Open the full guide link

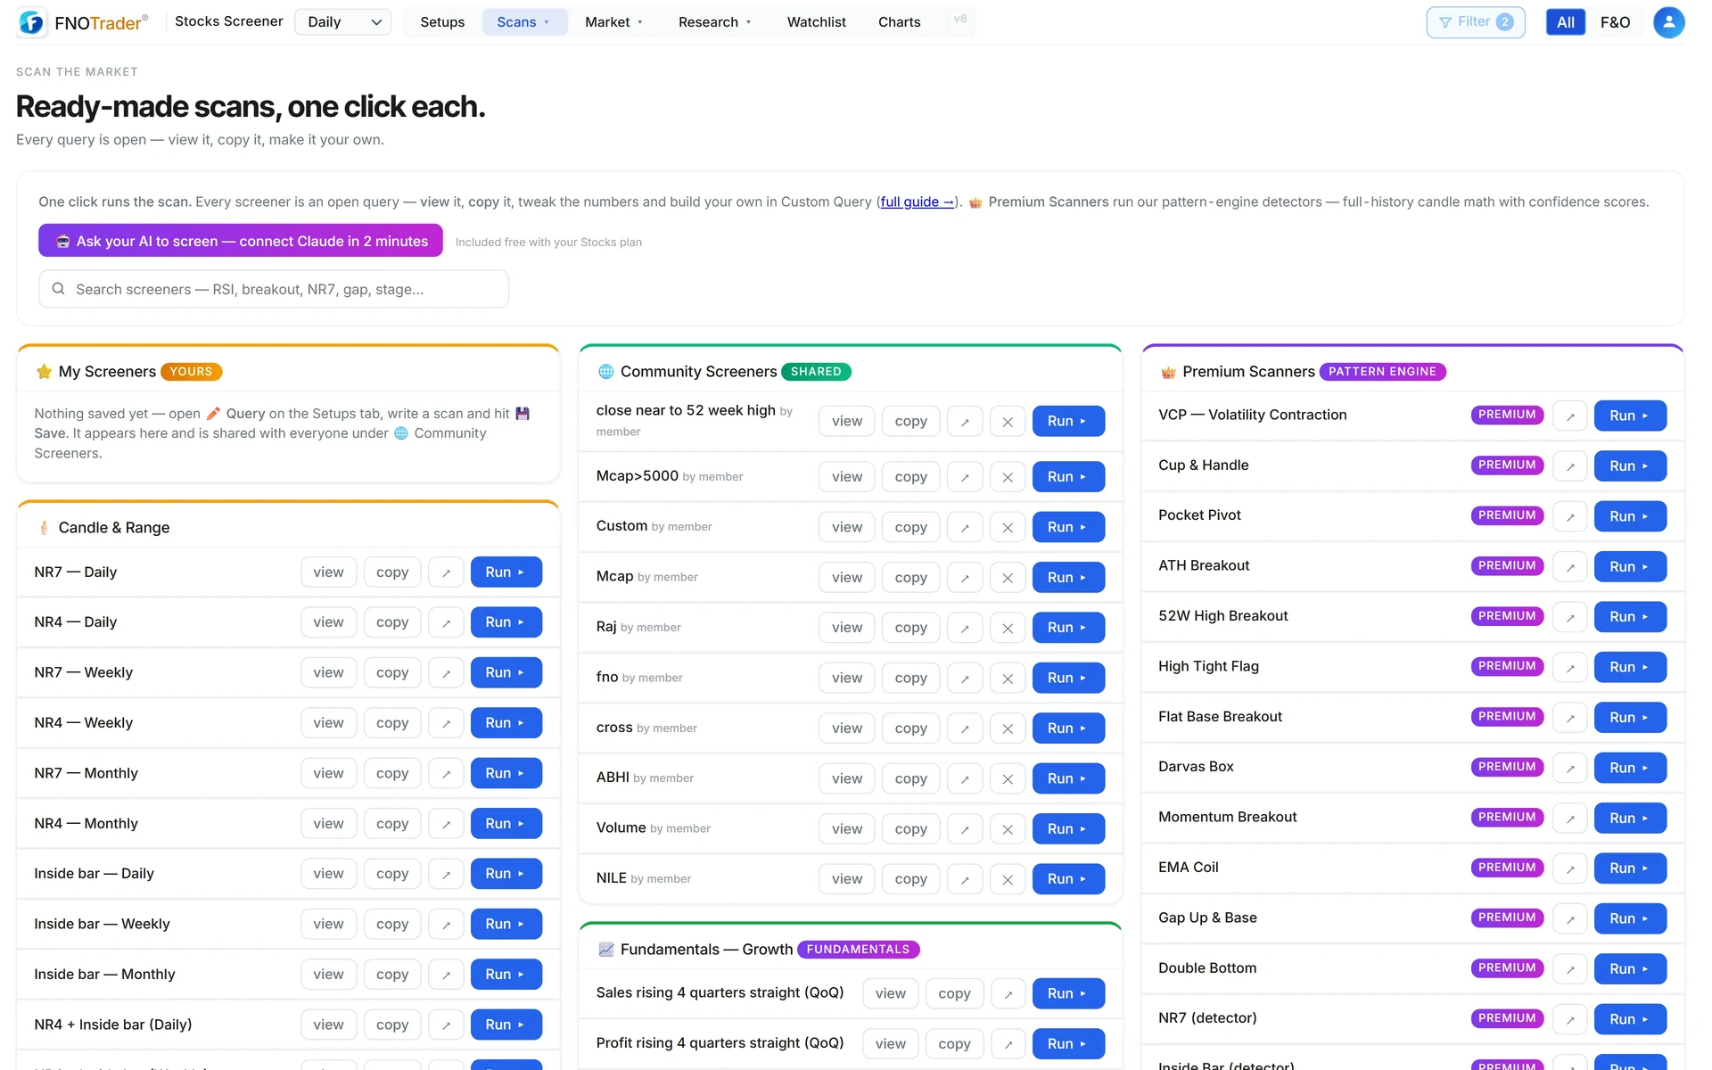[x=918, y=202]
